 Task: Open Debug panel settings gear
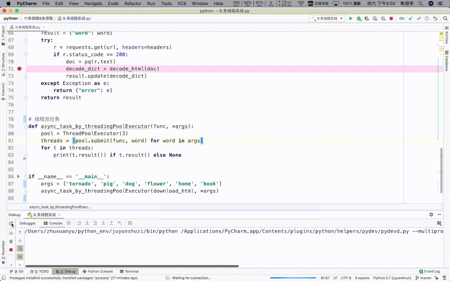(431, 214)
